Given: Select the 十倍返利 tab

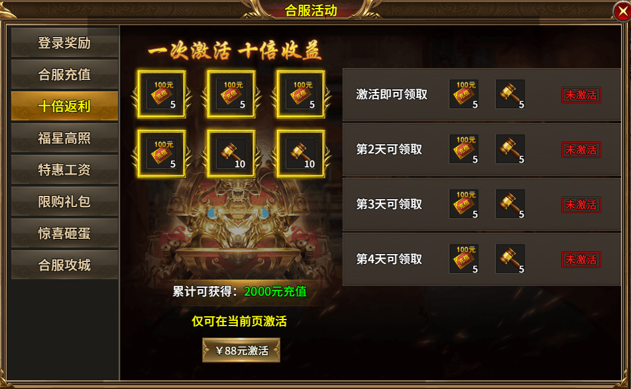Looking at the screenshot, I should [64, 106].
